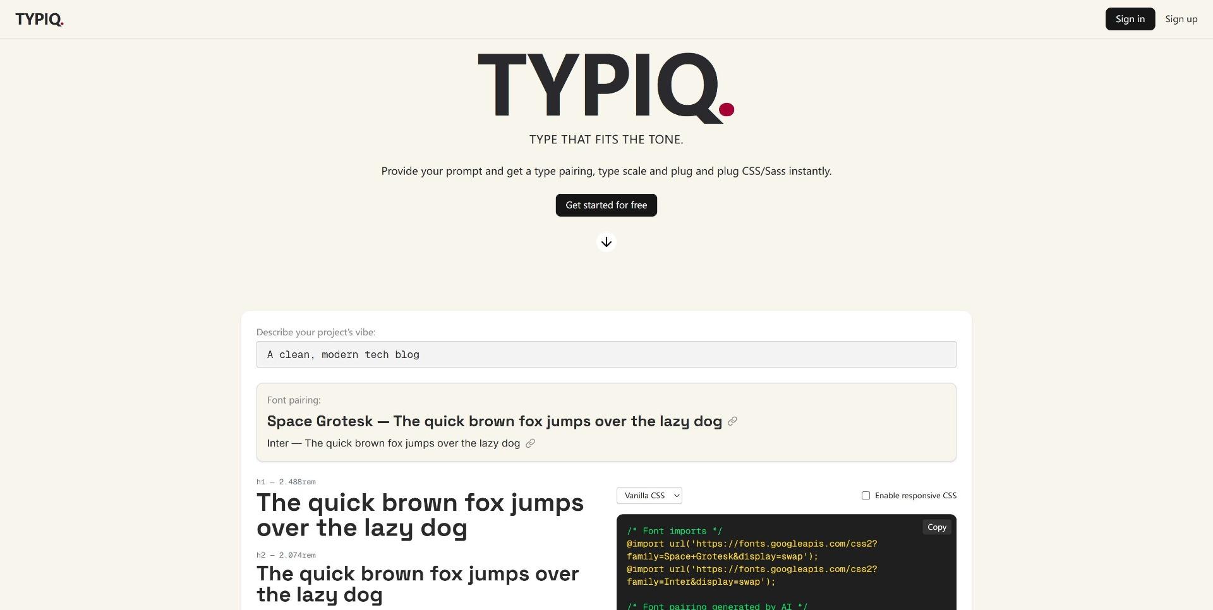Click the down arrow scroll icon

[x=606, y=242]
